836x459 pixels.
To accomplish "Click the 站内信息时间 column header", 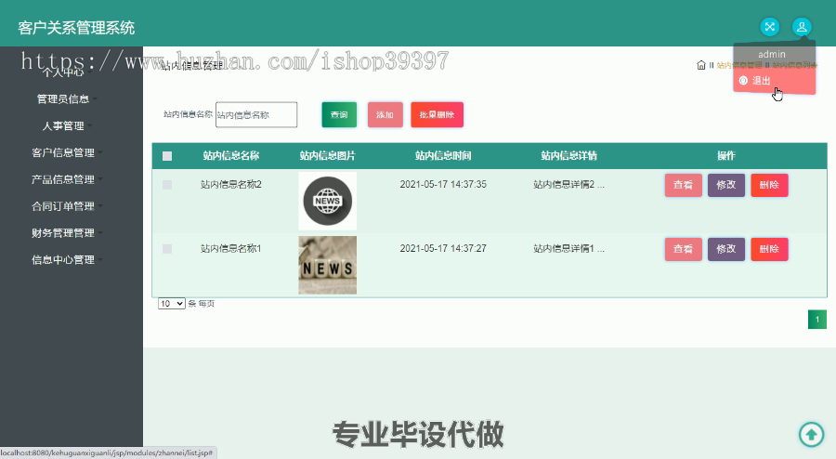I will click(443, 156).
